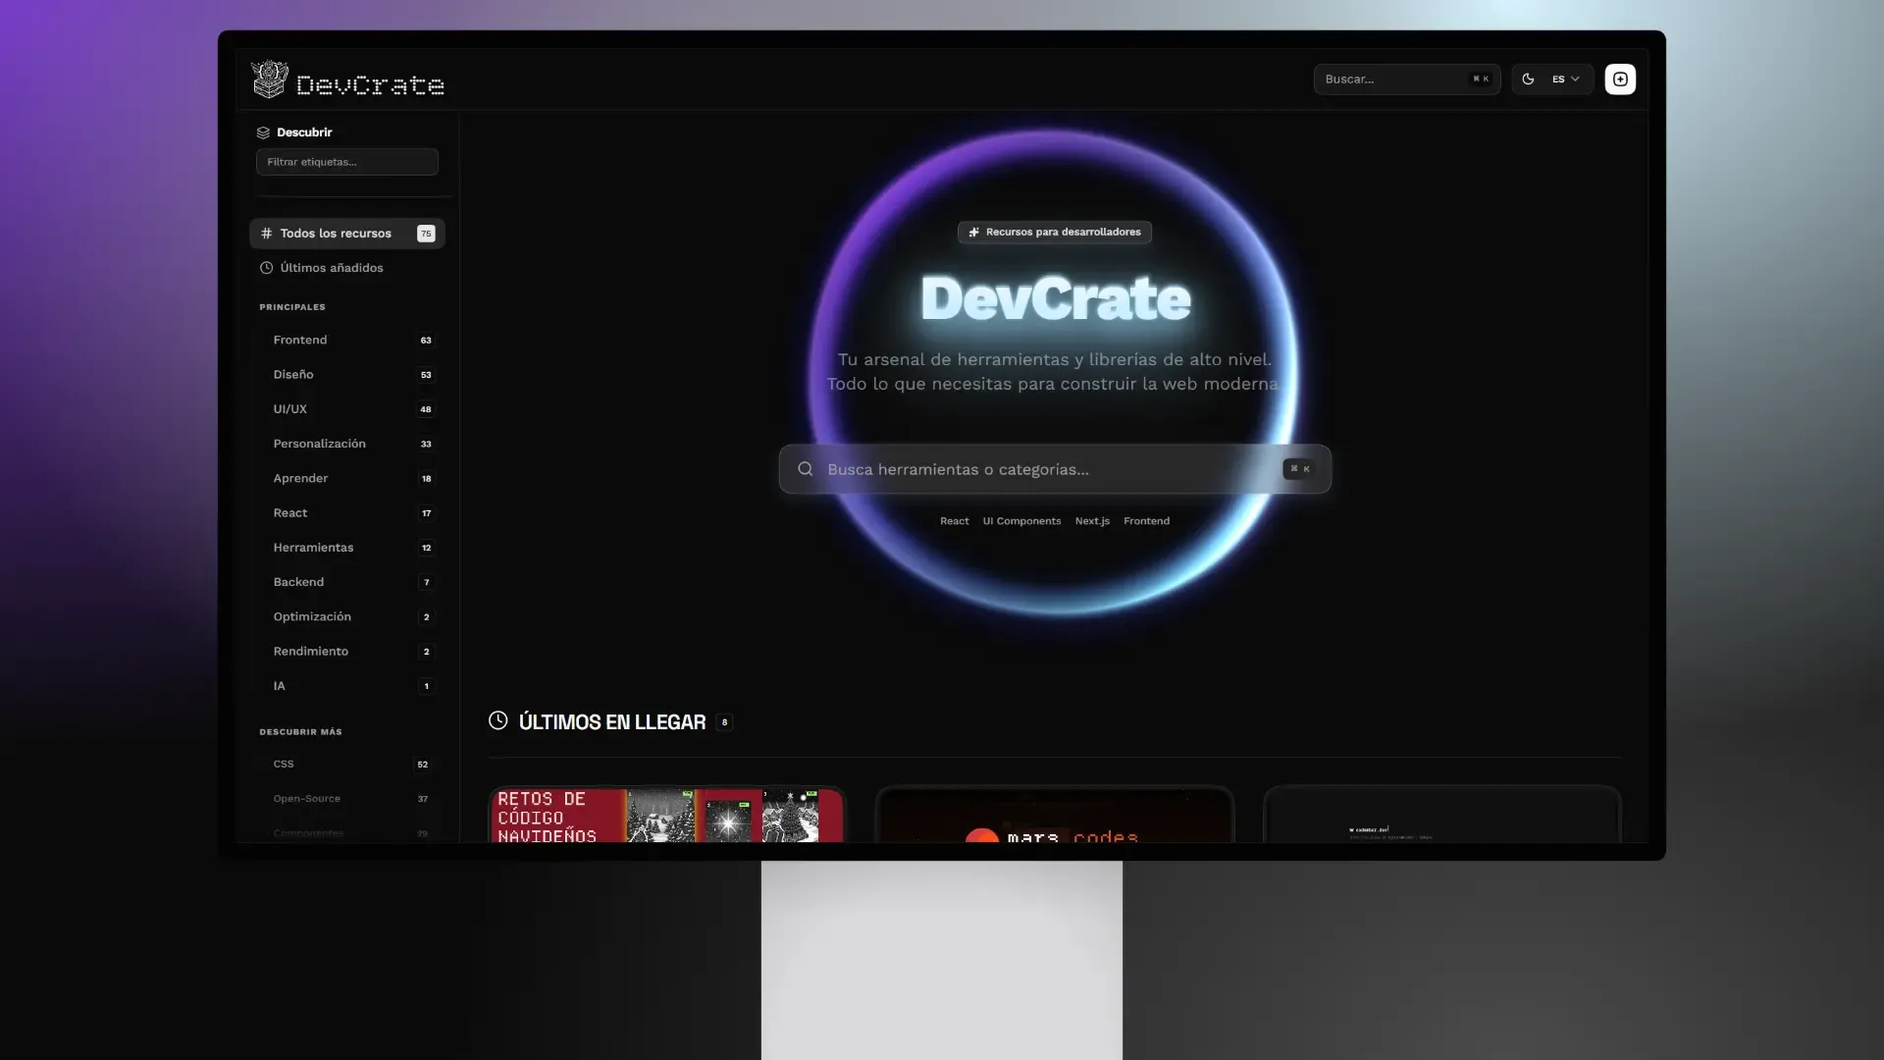Screen dimensions: 1884x1060
Task: Open Últimos añadidos in the sidebar
Action: [x=331, y=267]
